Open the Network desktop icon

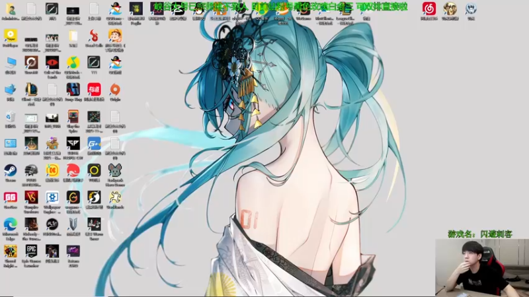(x=11, y=90)
